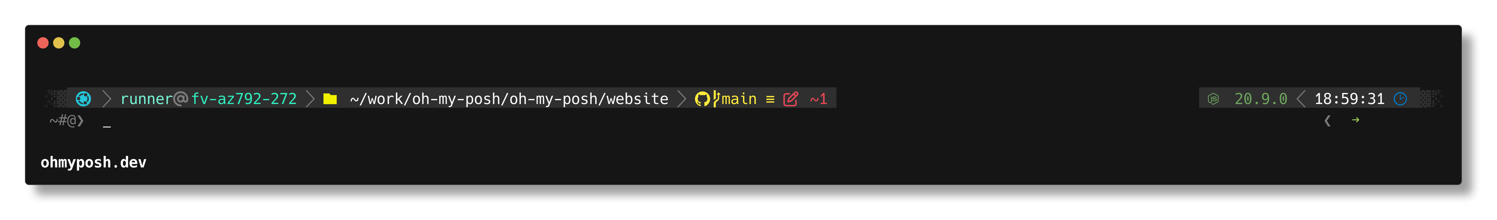The height and width of the screenshot is (220, 1497).
Task: Click the yellow folder icon
Action: click(330, 99)
